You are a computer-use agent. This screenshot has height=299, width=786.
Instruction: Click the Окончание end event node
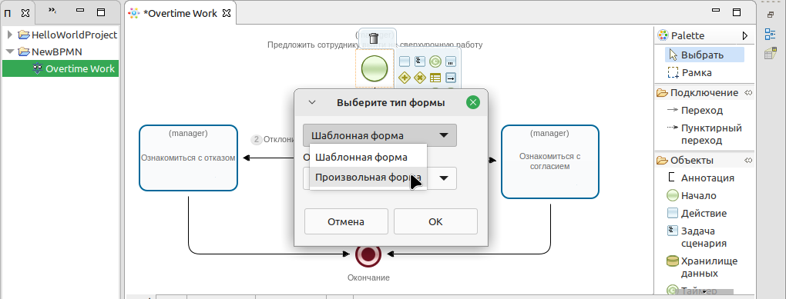(x=368, y=254)
